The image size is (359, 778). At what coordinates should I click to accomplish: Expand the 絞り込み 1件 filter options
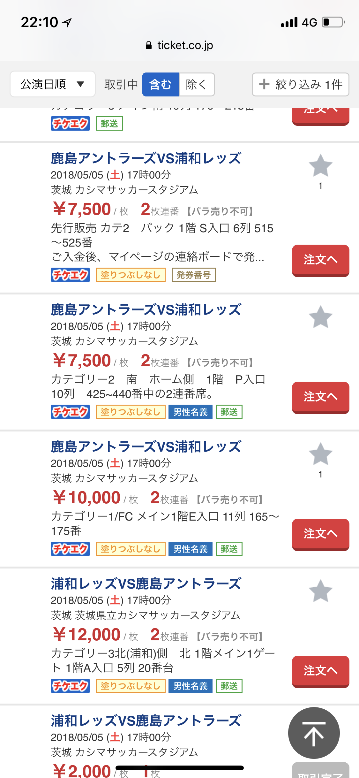300,85
